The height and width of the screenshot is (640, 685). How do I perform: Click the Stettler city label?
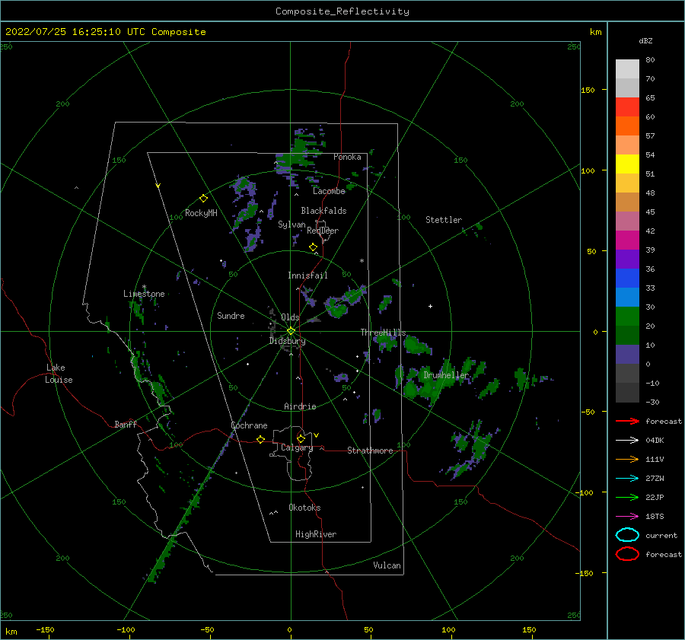[x=444, y=220]
